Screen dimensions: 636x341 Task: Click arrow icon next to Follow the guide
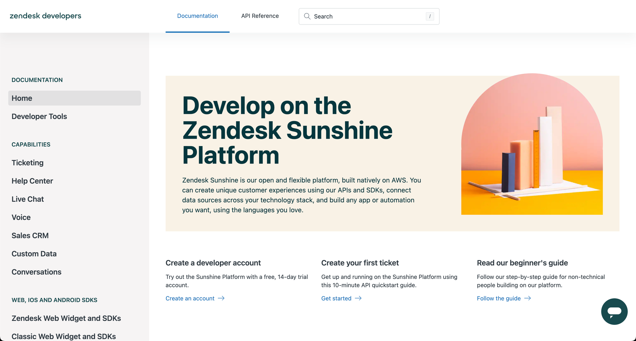pyautogui.click(x=528, y=298)
